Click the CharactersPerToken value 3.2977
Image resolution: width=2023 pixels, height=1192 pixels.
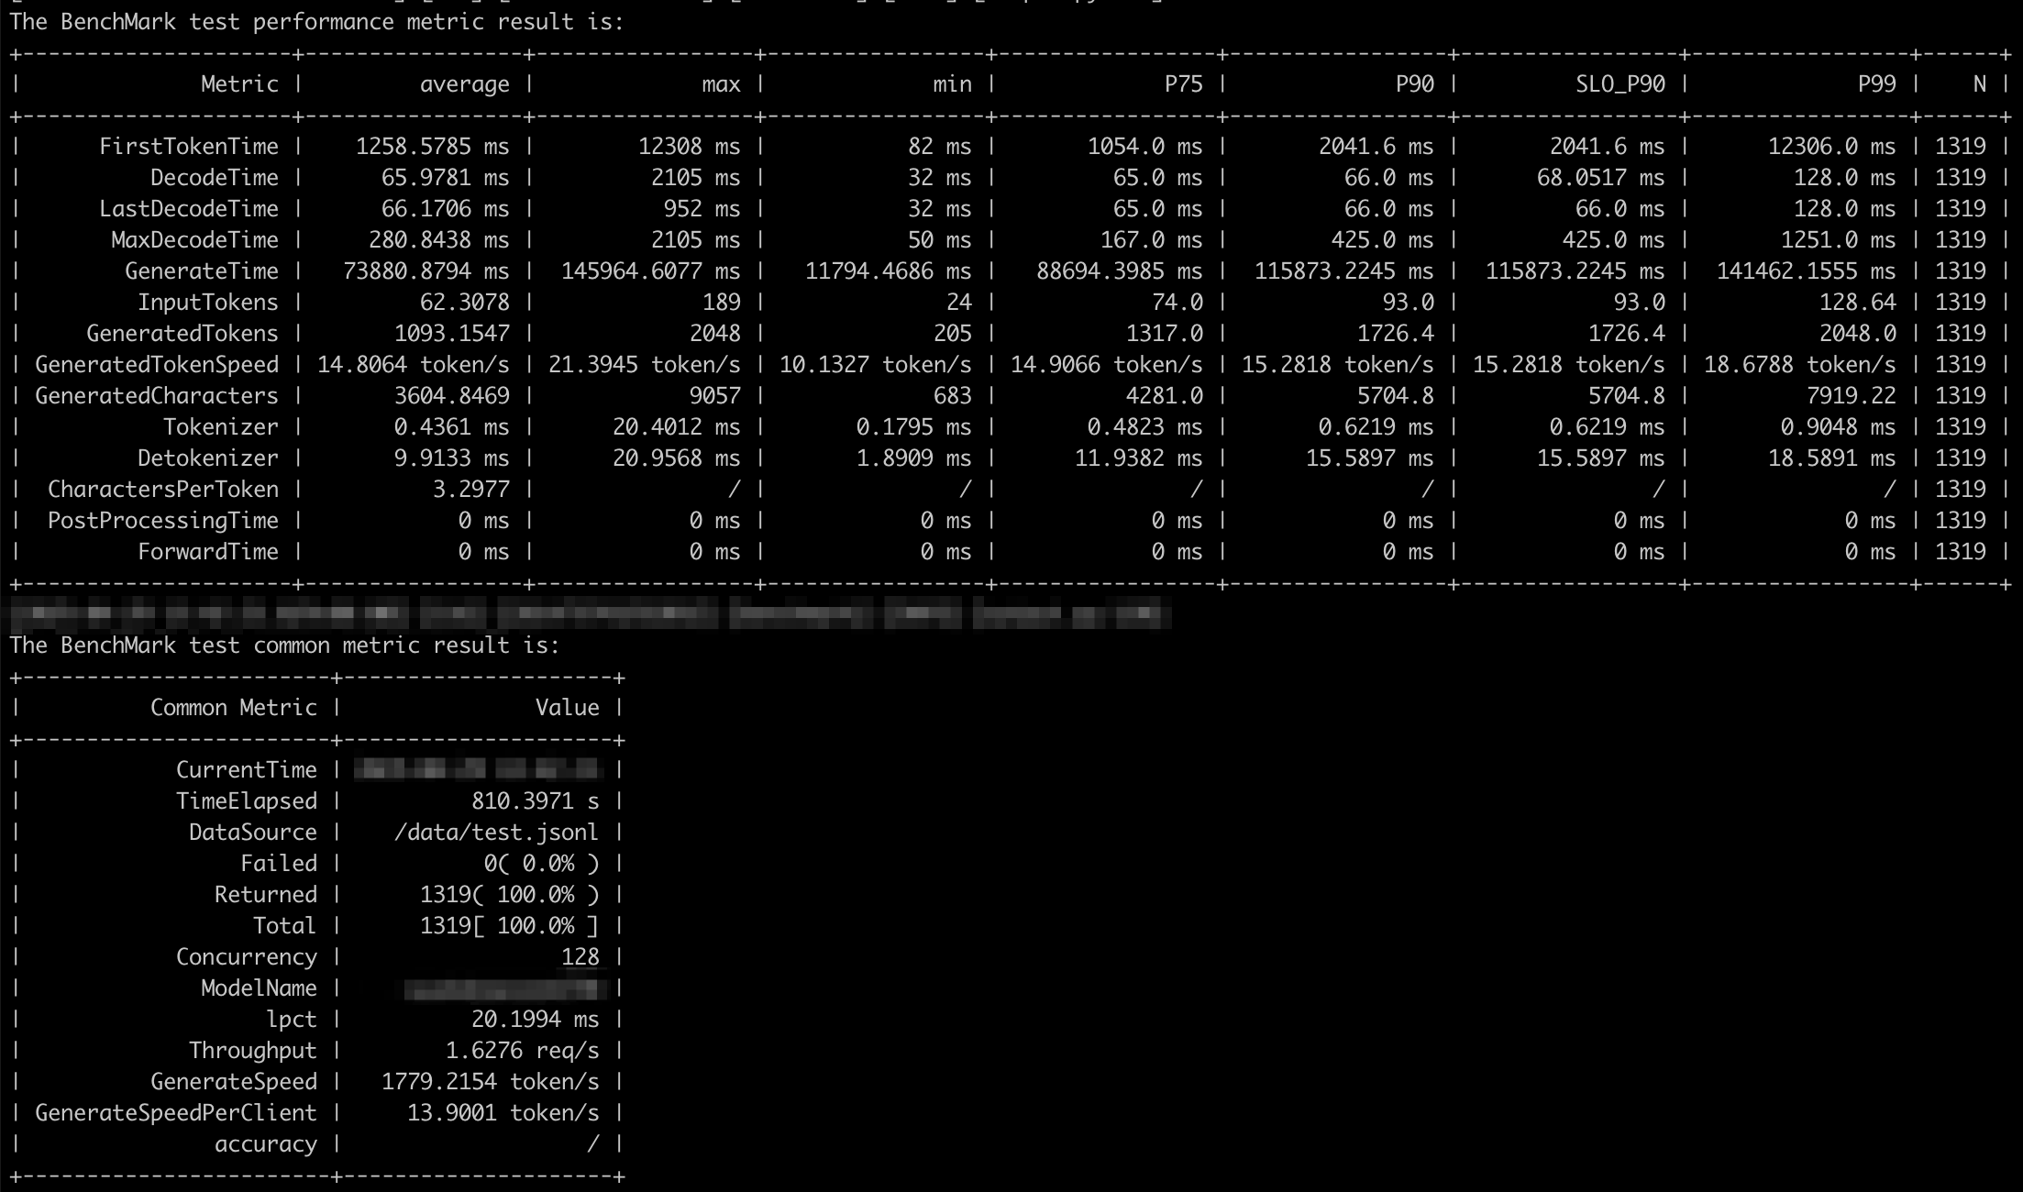(x=471, y=490)
